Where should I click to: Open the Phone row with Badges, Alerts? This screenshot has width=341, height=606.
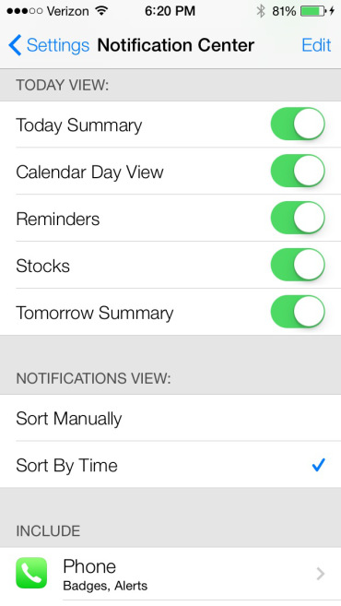coord(170,574)
